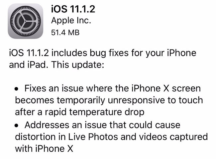Click 'becomes temporarily unresponsive to touch' line
Screen dimensions: 216x159
pyautogui.click(x=109, y=100)
